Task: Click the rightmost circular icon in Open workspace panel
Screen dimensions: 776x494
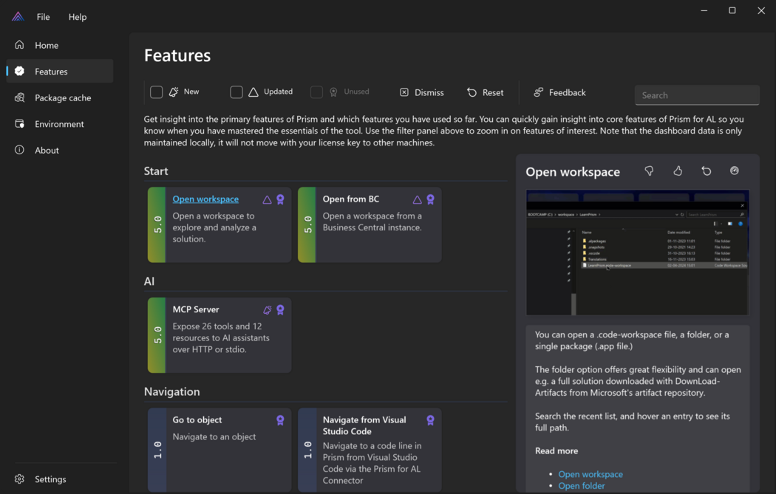Action: (735, 171)
